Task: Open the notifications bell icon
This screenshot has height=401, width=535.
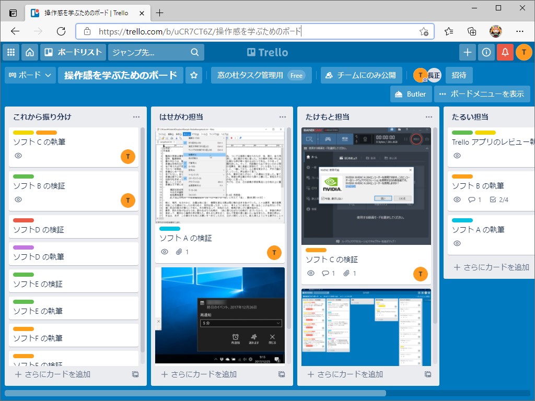Action: pos(505,52)
